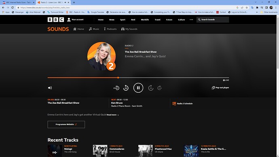279x157 pixels.
Task: Open Chrome three-dot menu
Action: click(x=276, y=7)
